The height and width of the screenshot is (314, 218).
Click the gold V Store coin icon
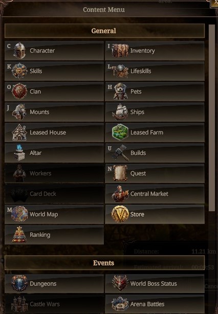(120, 214)
